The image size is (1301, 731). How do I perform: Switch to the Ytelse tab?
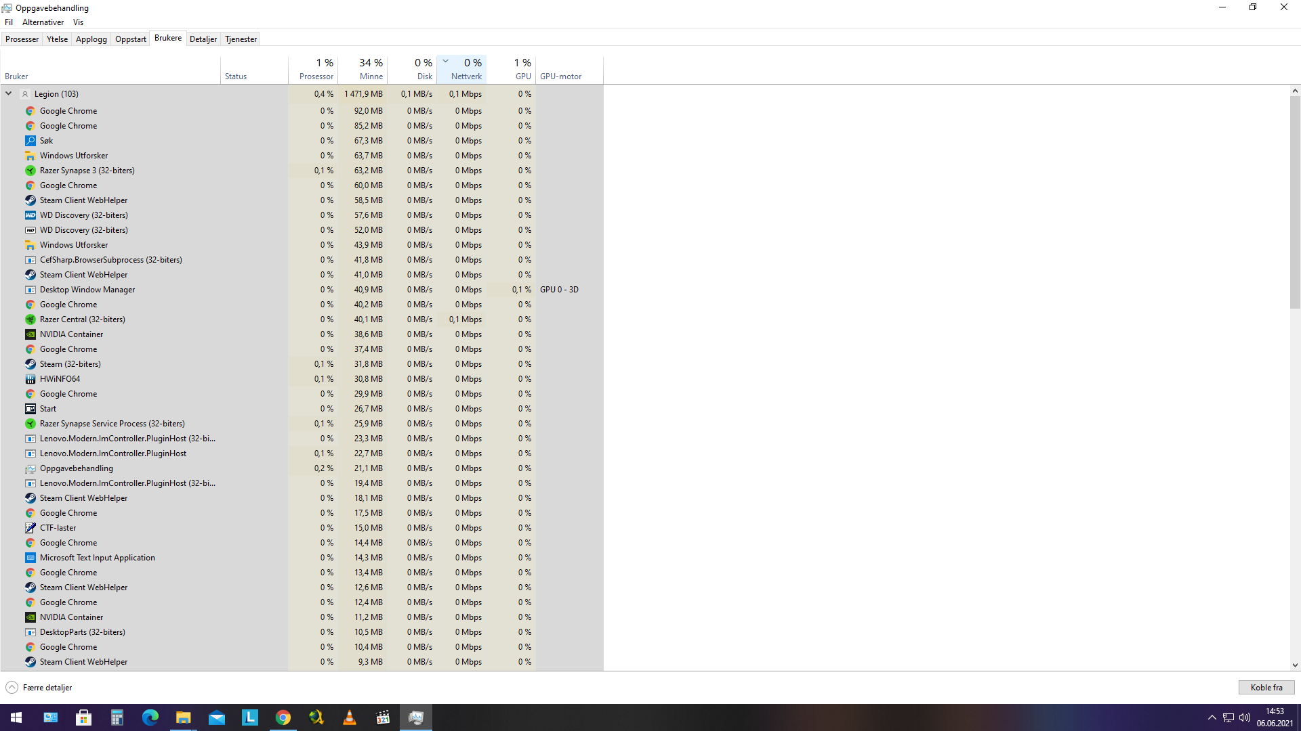(x=57, y=39)
